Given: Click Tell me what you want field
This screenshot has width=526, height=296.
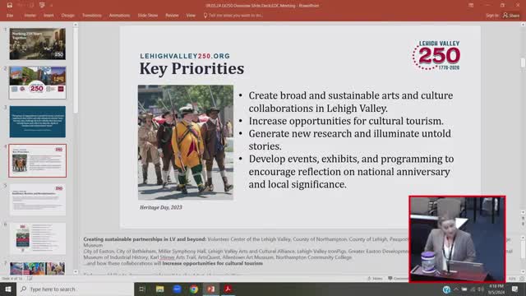Looking at the screenshot, I should [x=236, y=16].
